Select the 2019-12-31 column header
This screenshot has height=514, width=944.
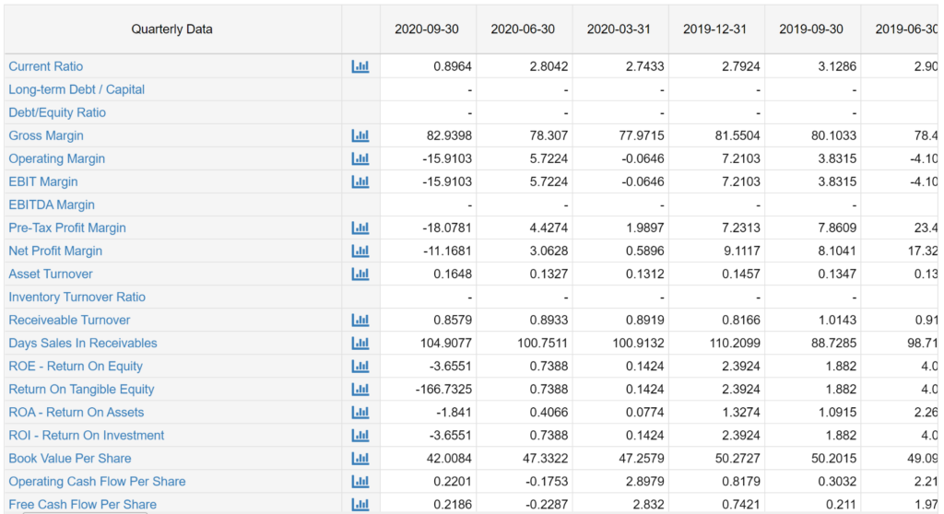click(715, 29)
